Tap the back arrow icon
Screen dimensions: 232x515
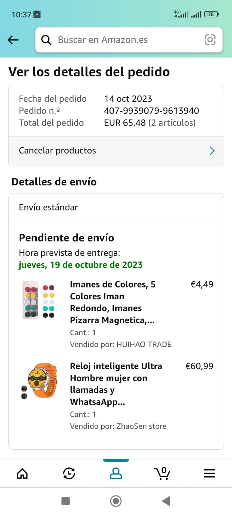click(x=13, y=40)
